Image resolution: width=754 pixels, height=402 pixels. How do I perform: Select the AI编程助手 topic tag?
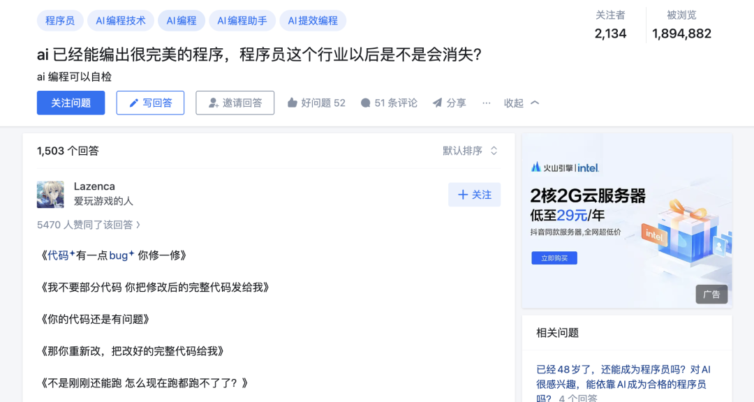tap(242, 21)
